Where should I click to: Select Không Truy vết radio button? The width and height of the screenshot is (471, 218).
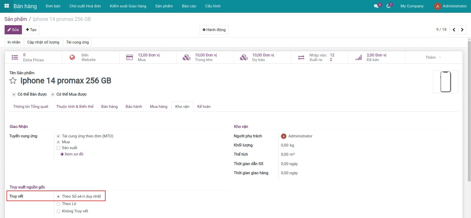[58, 211]
